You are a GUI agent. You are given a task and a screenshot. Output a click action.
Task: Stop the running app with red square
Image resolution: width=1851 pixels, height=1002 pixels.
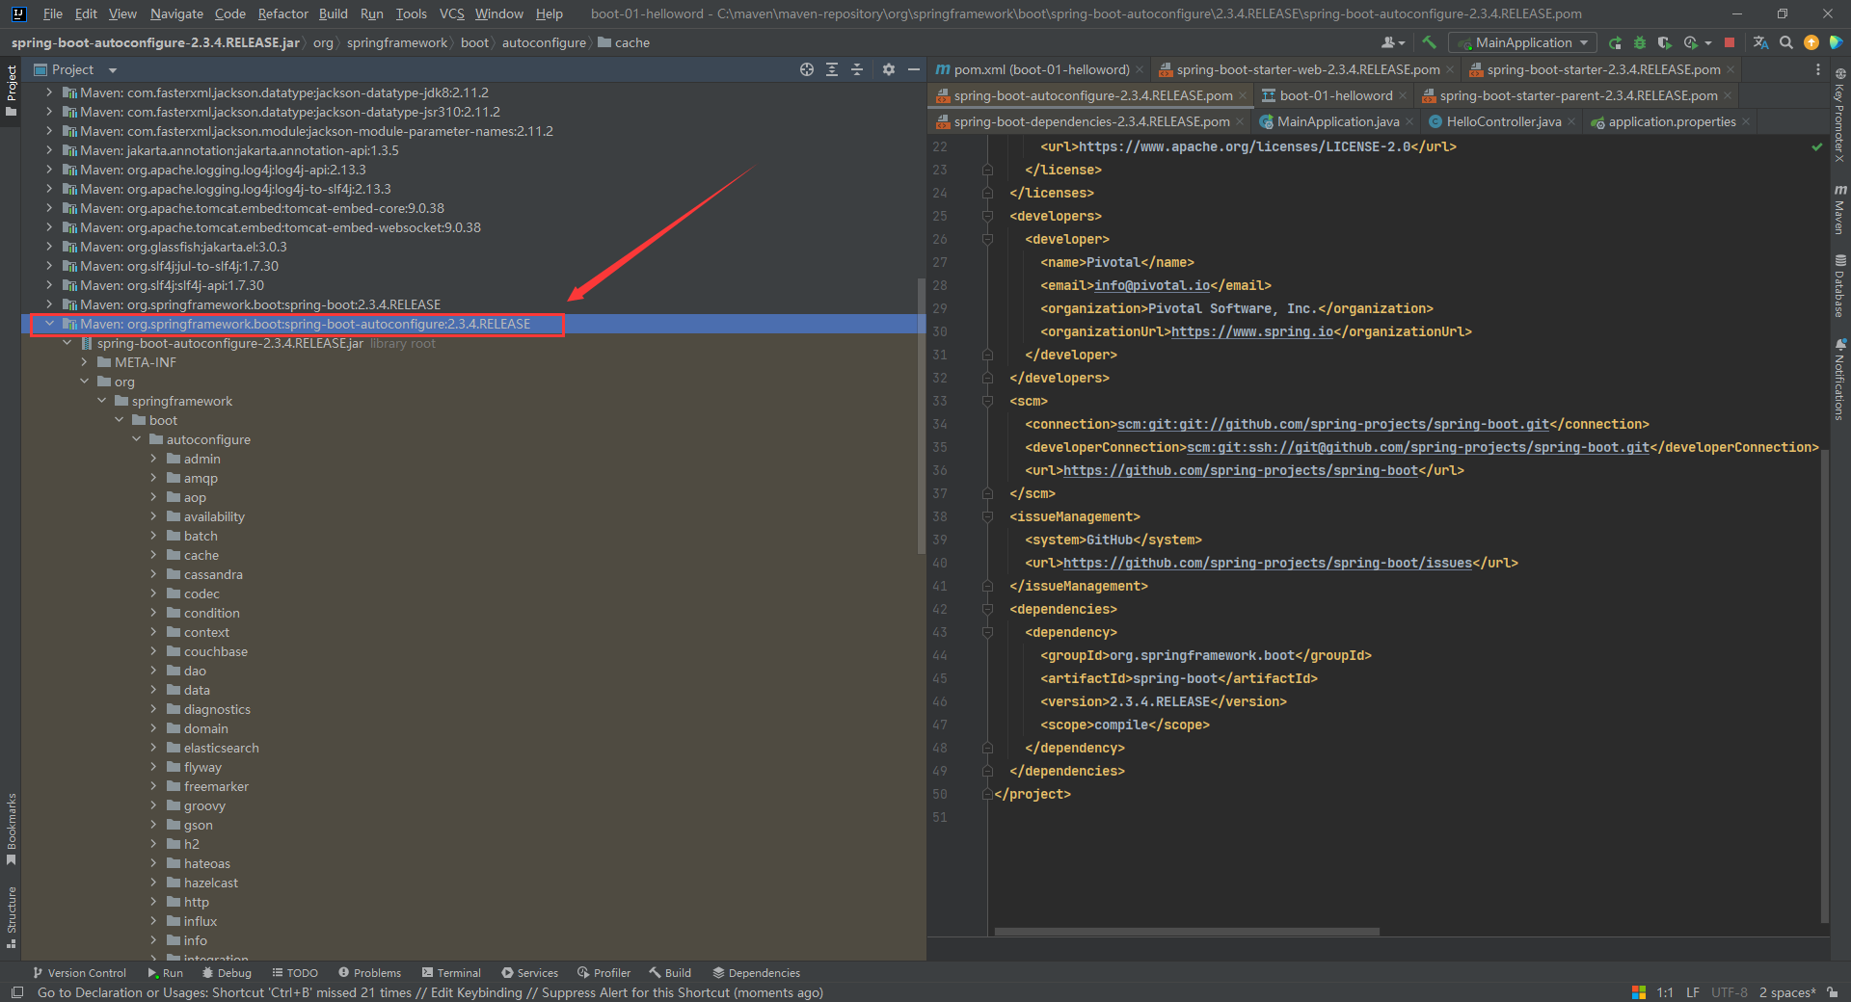[1730, 42]
